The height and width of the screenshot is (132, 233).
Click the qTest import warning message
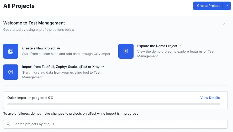[x=71, y=114]
